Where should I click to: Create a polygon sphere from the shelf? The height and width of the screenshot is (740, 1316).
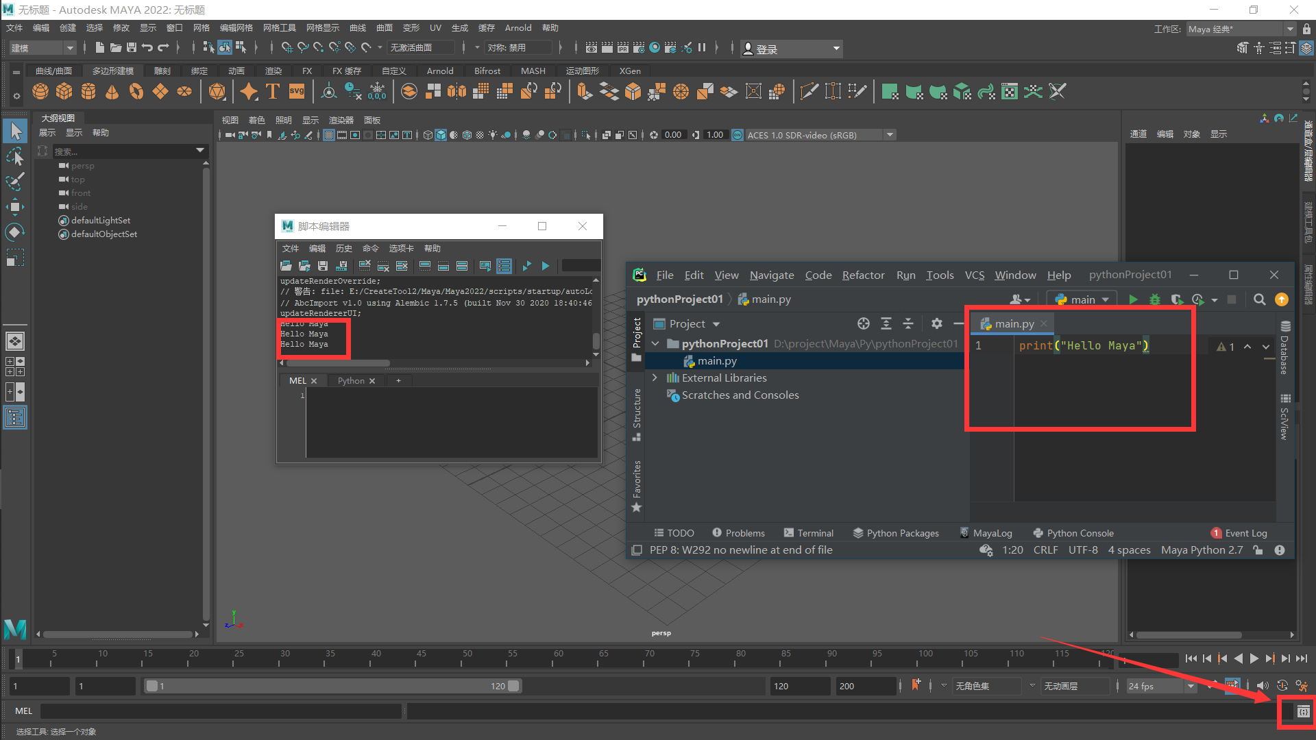point(40,91)
